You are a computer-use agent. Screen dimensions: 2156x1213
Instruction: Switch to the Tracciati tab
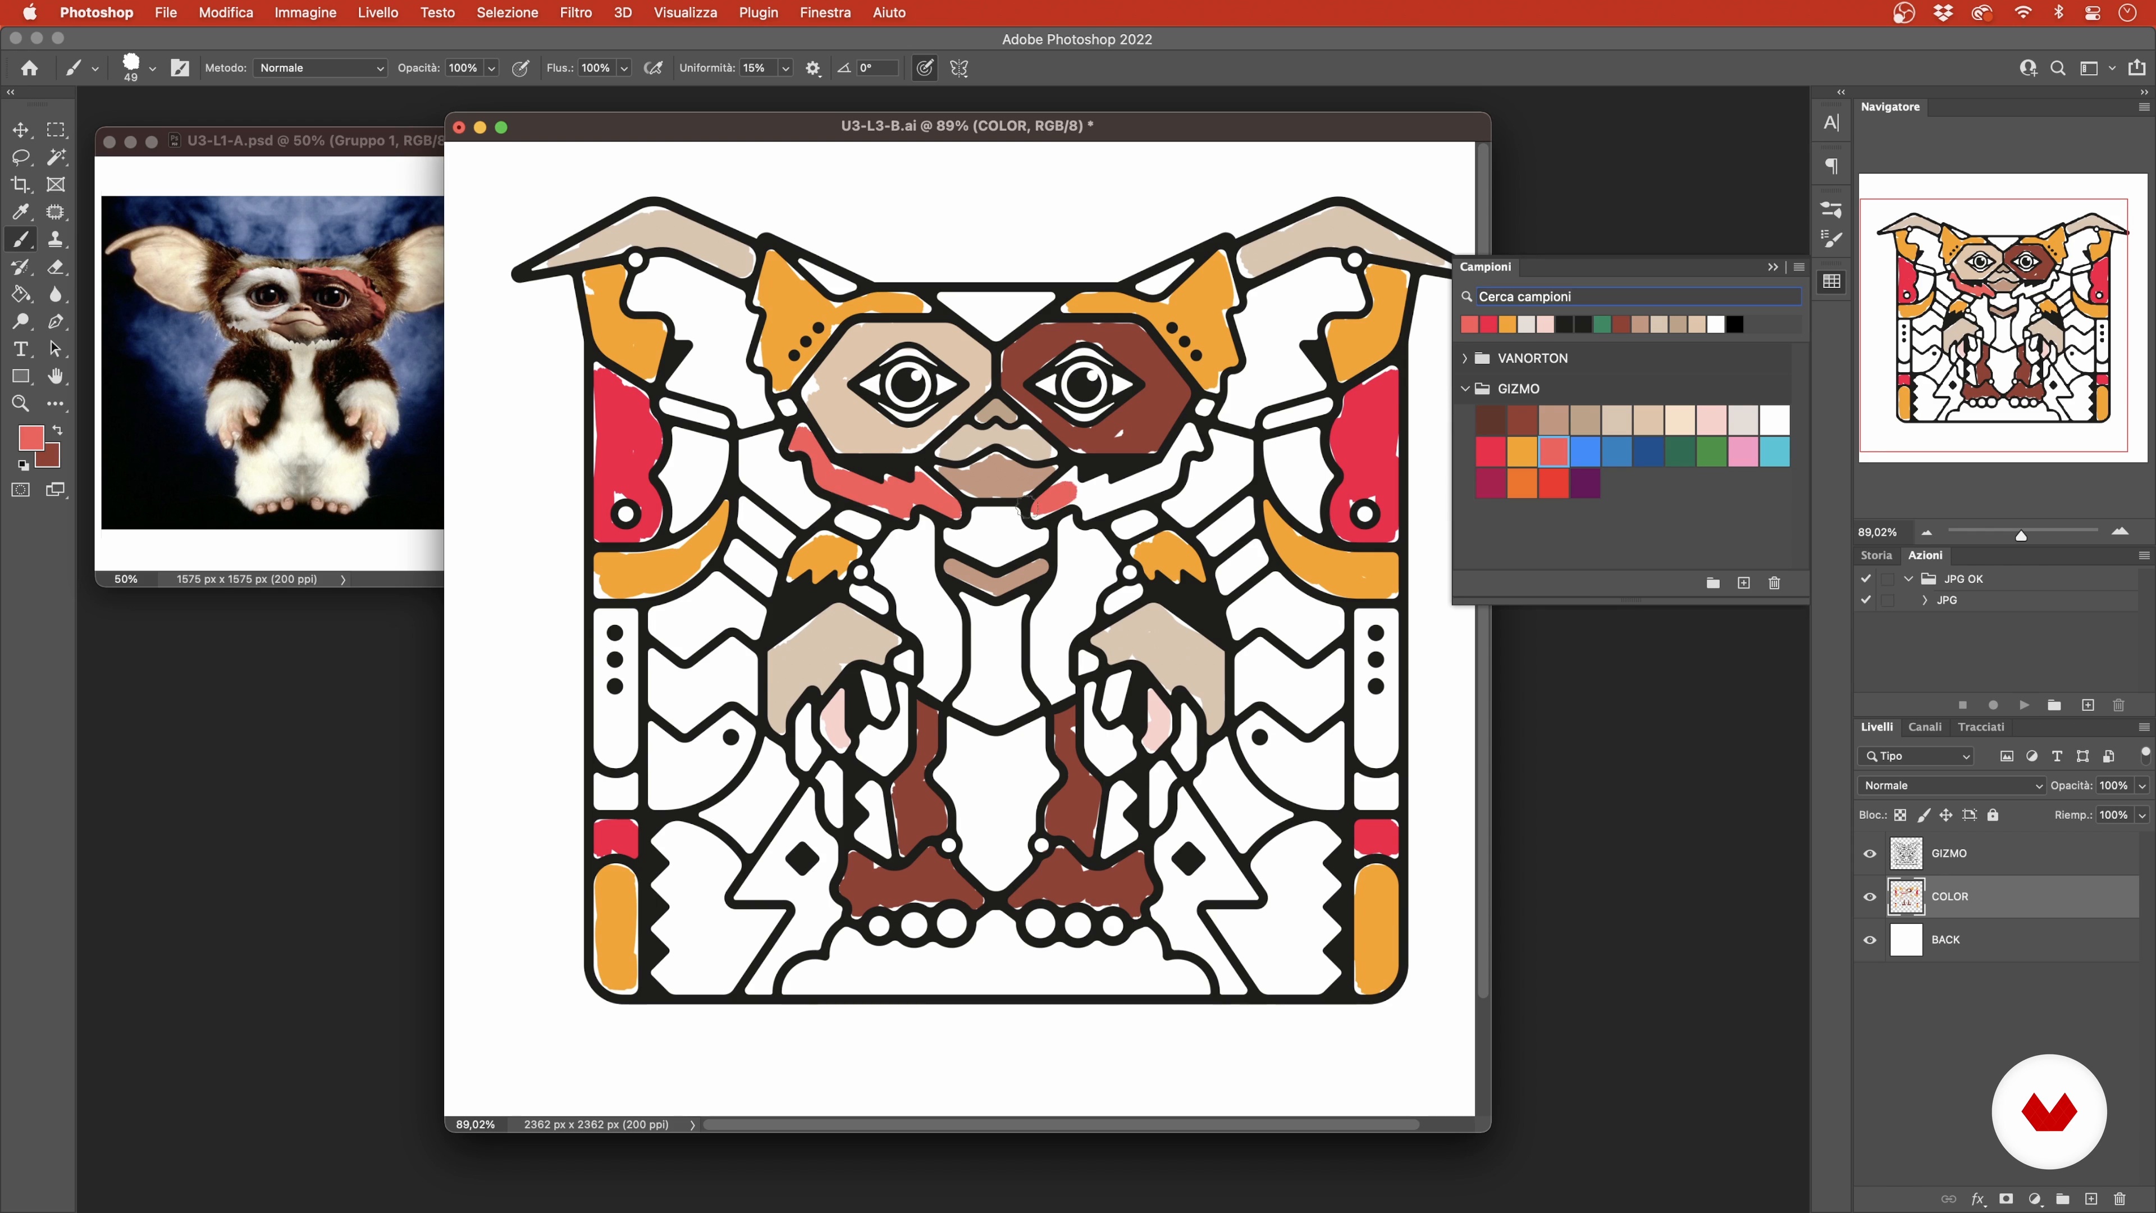tap(1980, 727)
